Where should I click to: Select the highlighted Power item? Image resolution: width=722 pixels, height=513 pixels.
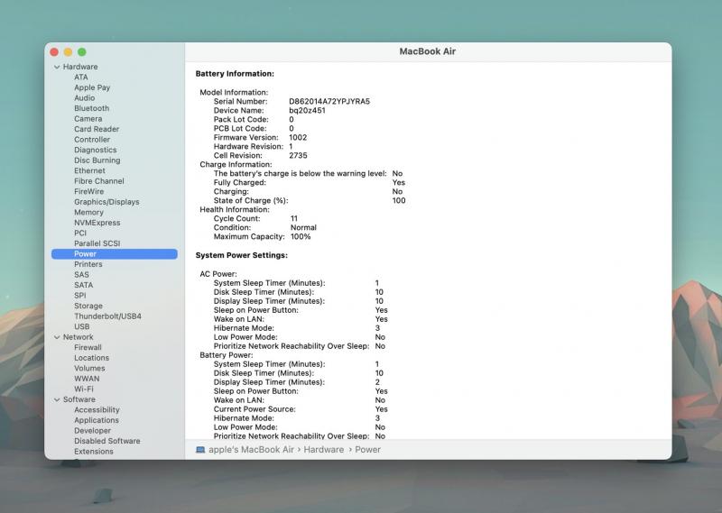point(115,254)
